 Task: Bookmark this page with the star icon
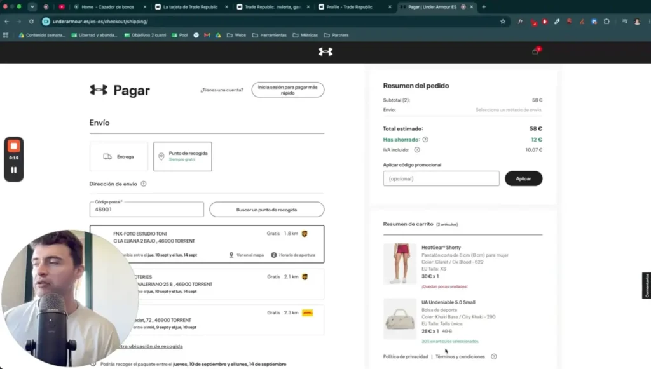[x=502, y=22]
